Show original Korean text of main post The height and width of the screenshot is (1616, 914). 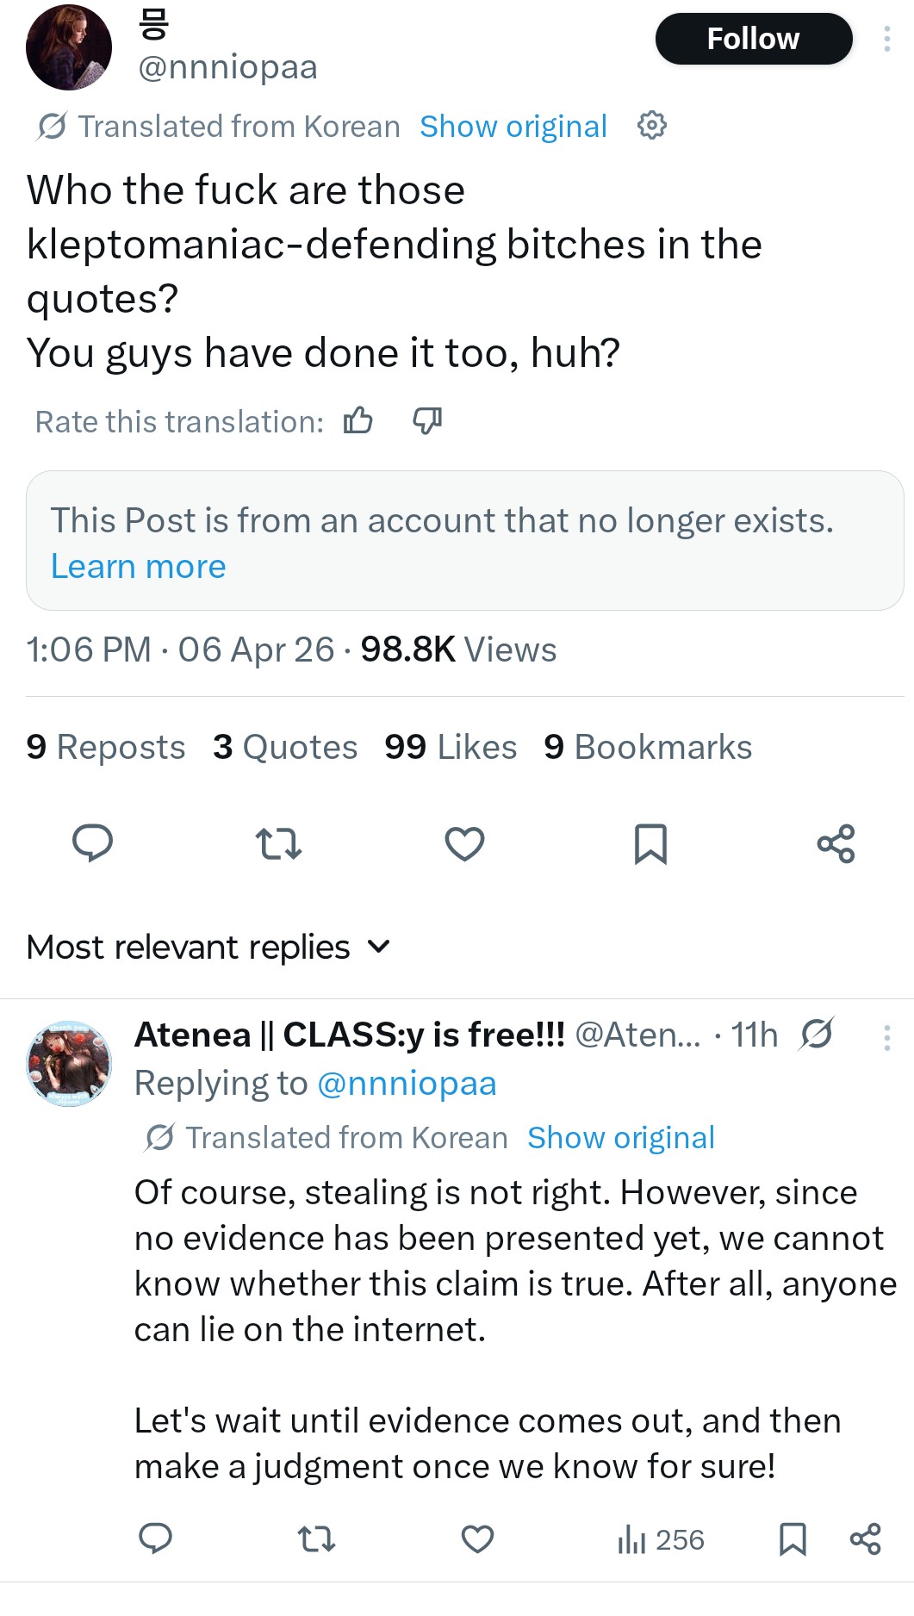tap(513, 127)
